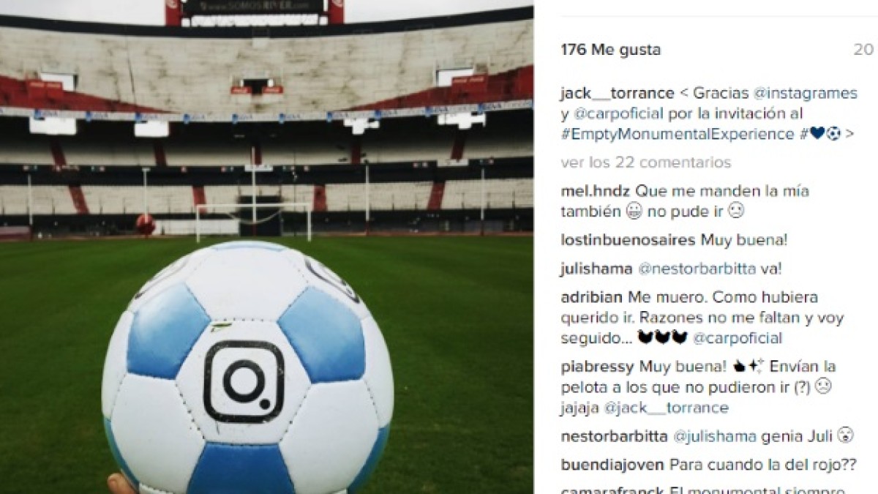Viewport: 878px width, 494px height.
Task: Open the #EmptyMonumentalExperience hashtag
Action: [678, 134]
